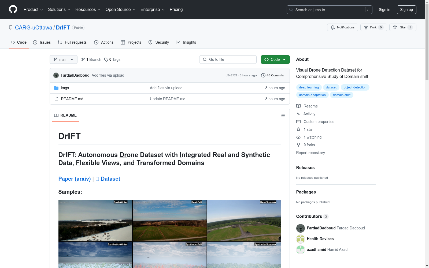Star the DrIFT repository

pyautogui.click(x=403, y=27)
